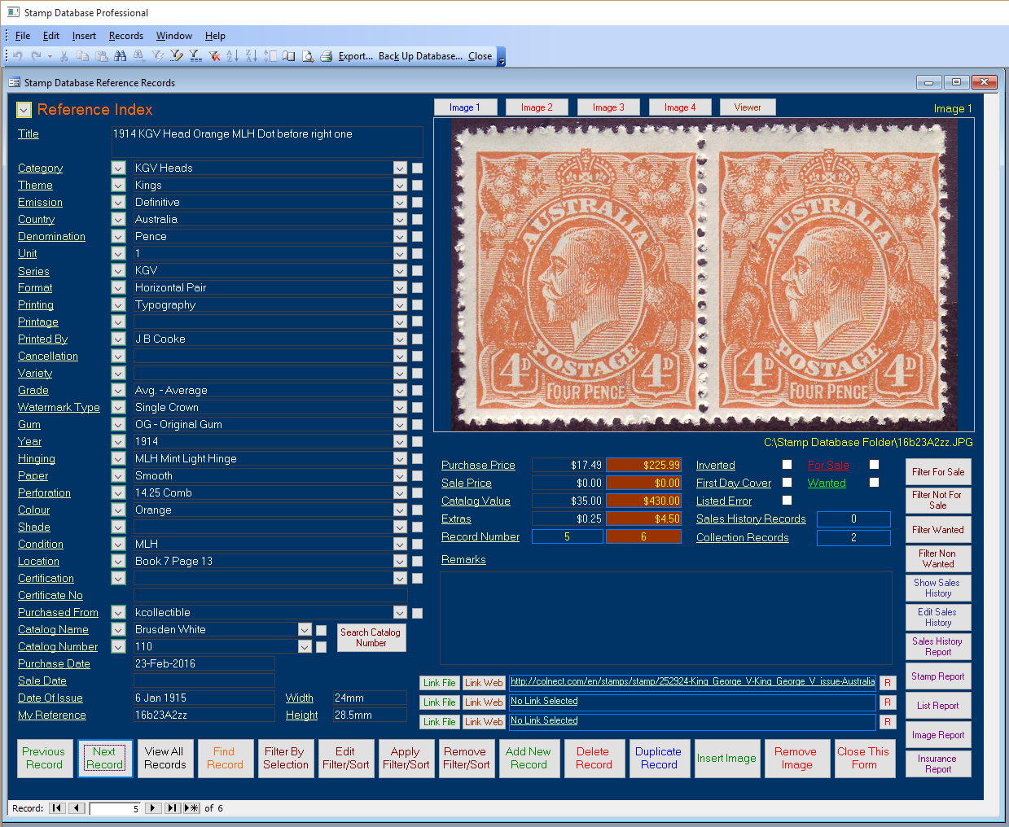This screenshot has height=827, width=1009.
Task: Click the Print printer icon
Action: click(x=326, y=56)
